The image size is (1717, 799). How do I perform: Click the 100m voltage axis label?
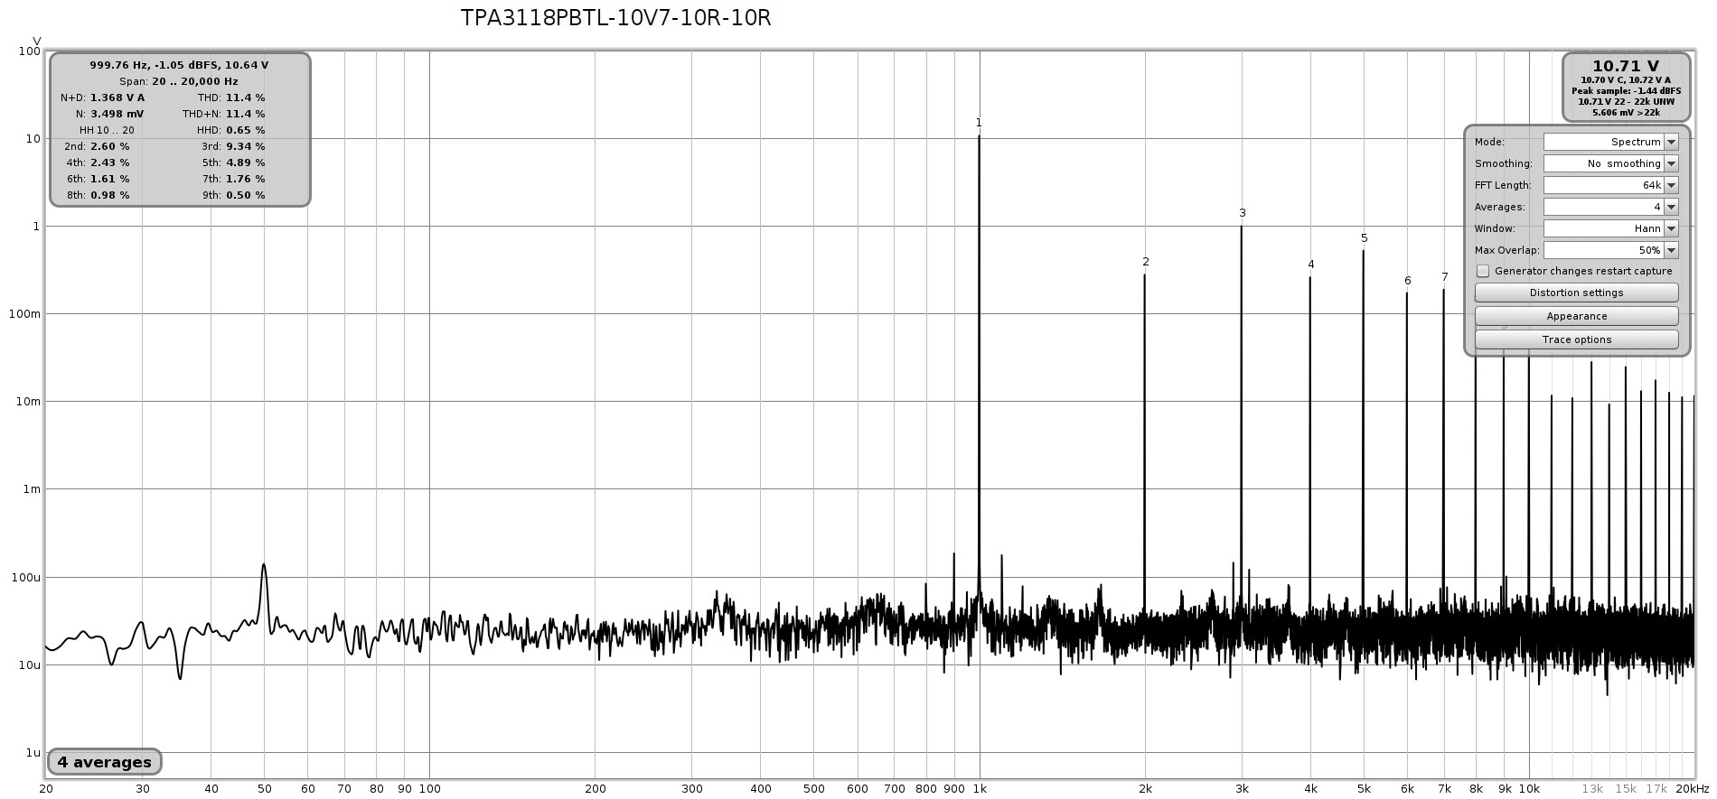(24, 313)
